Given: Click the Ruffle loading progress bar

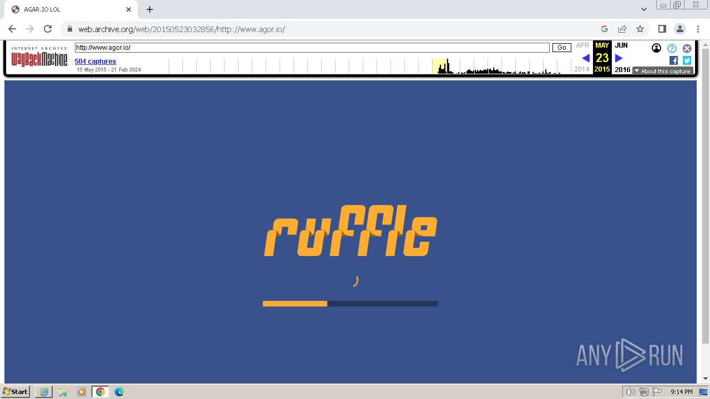Looking at the screenshot, I should click(x=351, y=304).
